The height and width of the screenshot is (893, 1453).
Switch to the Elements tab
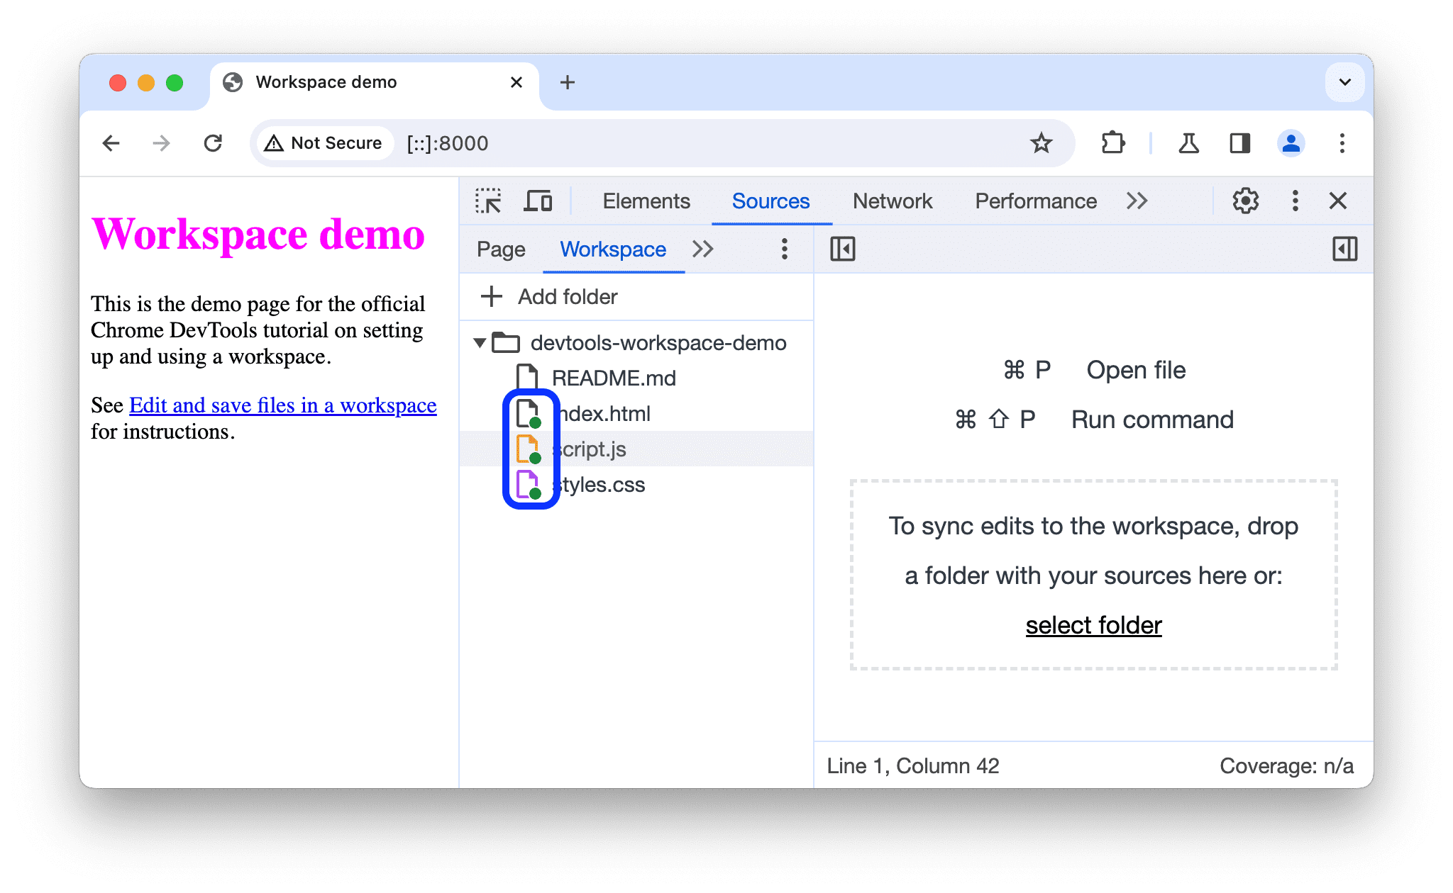[644, 201]
